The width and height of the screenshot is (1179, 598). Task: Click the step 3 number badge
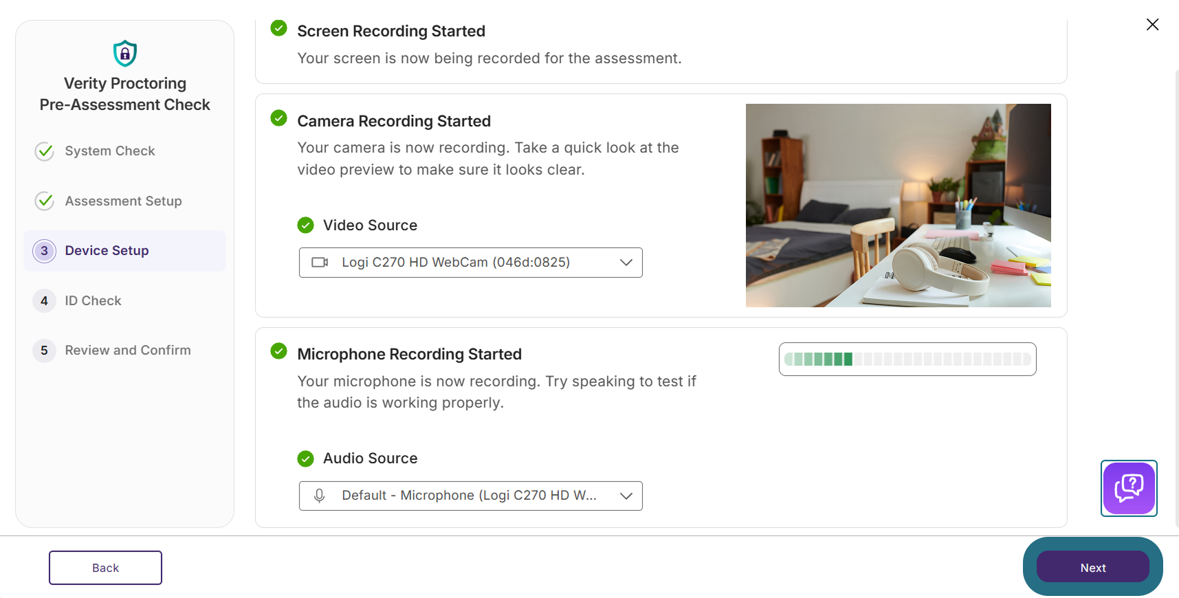tap(44, 251)
